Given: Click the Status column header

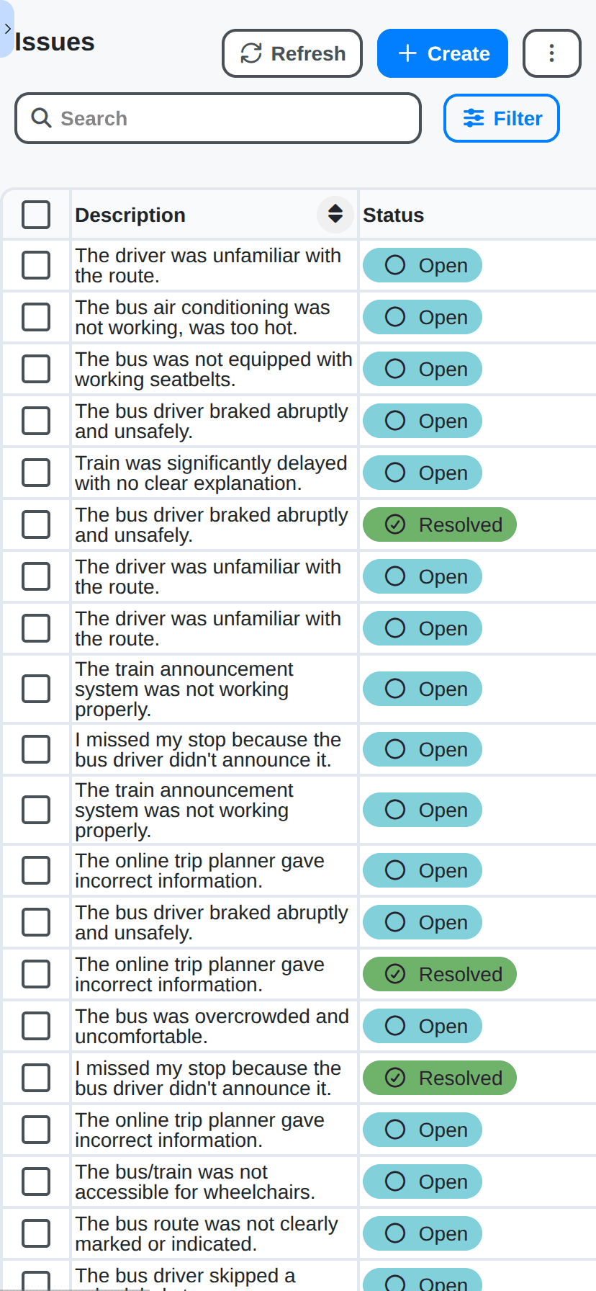Looking at the screenshot, I should [x=393, y=214].
